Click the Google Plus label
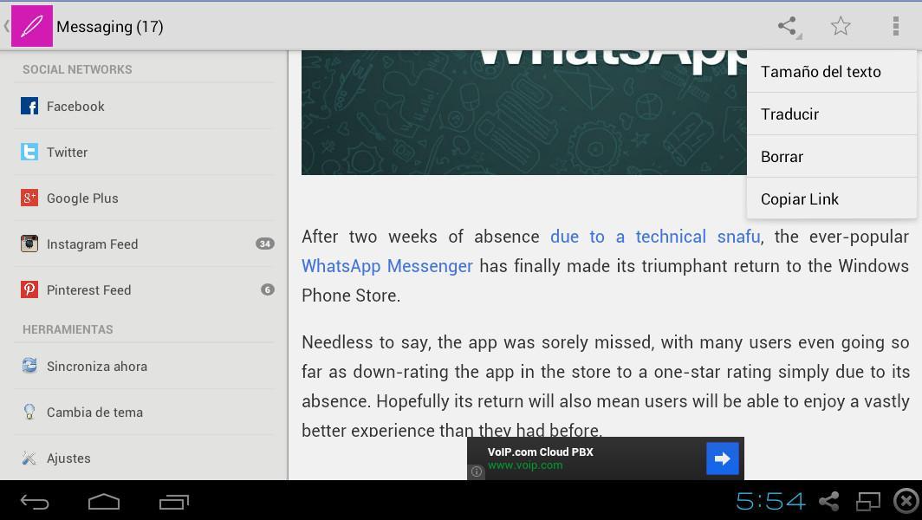This screenshot has height=520, width=922. pos(82,198)
